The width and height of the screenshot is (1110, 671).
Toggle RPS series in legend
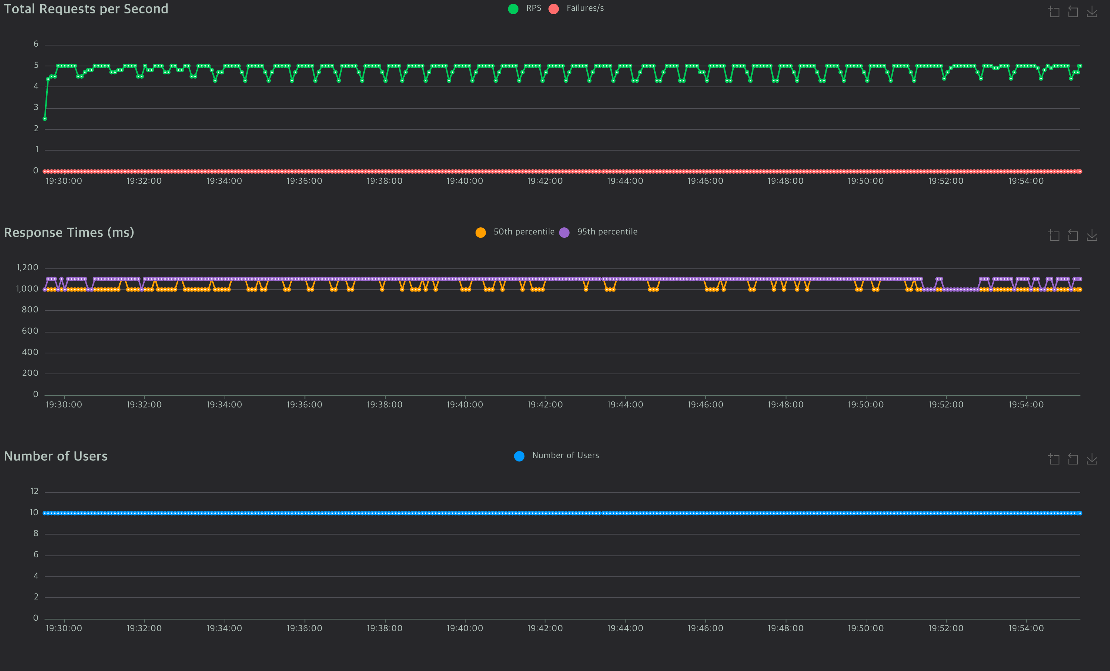[533, 8]
